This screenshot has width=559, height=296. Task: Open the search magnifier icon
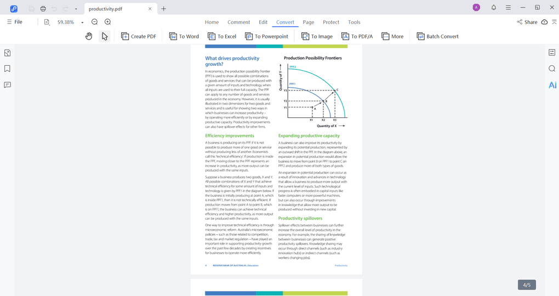click(x=552, y=69)
